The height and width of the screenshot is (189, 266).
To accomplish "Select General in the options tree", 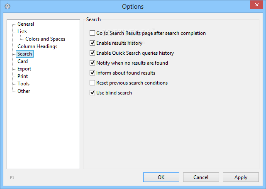I will 26,24.
